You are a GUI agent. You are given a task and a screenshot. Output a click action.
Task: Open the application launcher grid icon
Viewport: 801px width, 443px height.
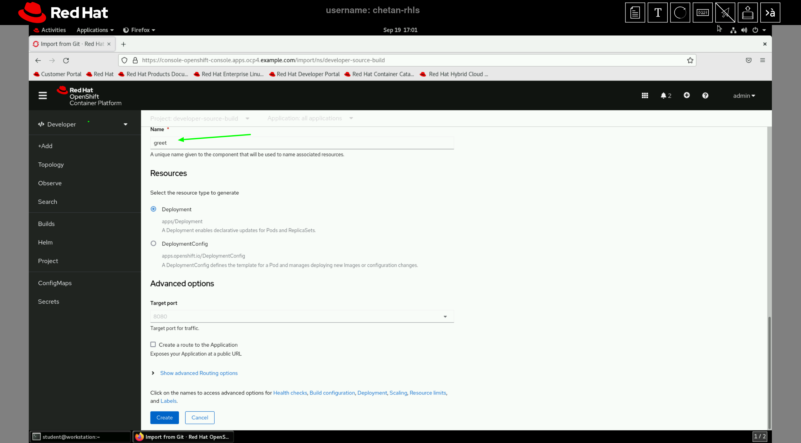[x=645, y=95]
